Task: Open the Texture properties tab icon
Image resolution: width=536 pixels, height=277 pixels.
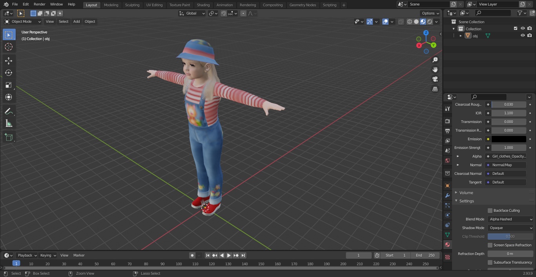Action: [447, 257]
